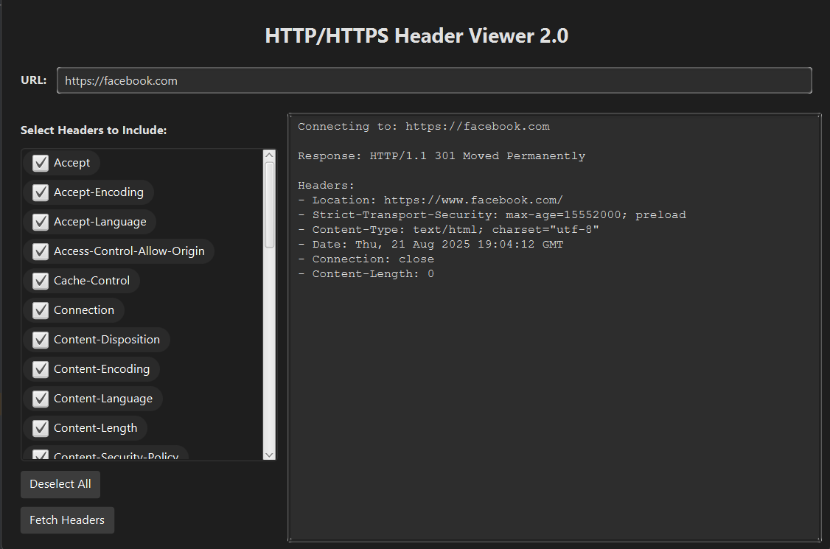This screenshot has width=830, height=549.
Task: Uncheck the Accept header checkbox
Action: (41, 163)
